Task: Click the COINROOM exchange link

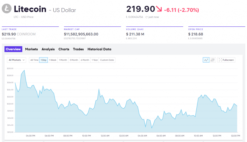Action: pos(26,34)
